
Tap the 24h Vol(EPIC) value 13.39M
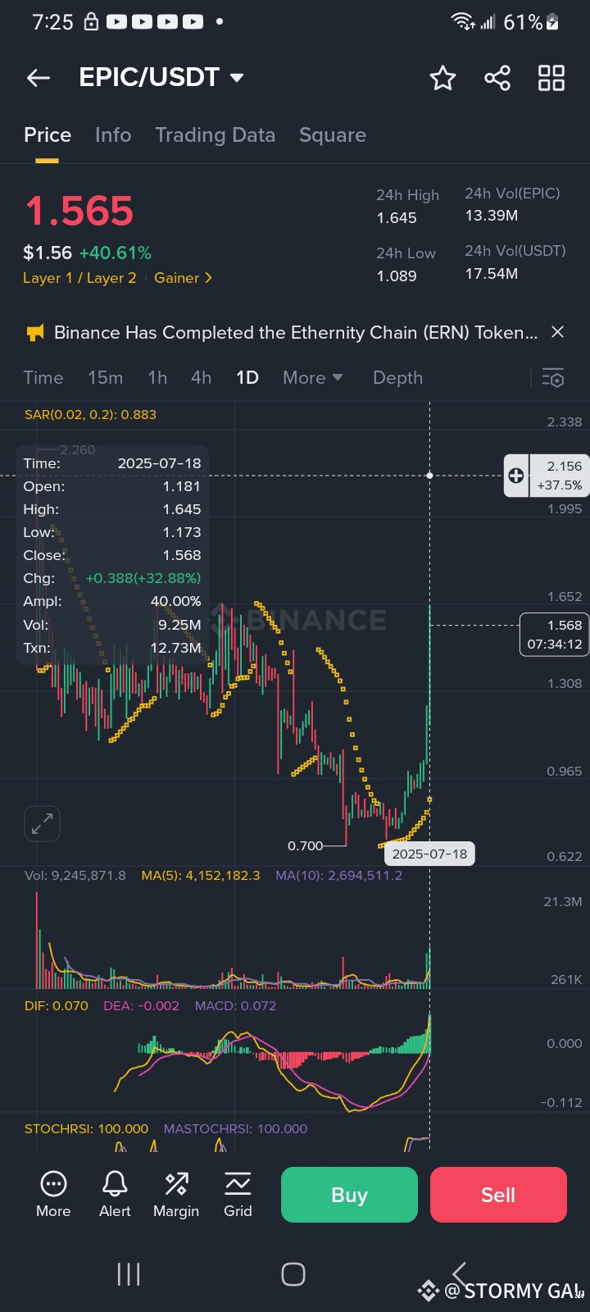pyautogui.click(x=492, y=216)
